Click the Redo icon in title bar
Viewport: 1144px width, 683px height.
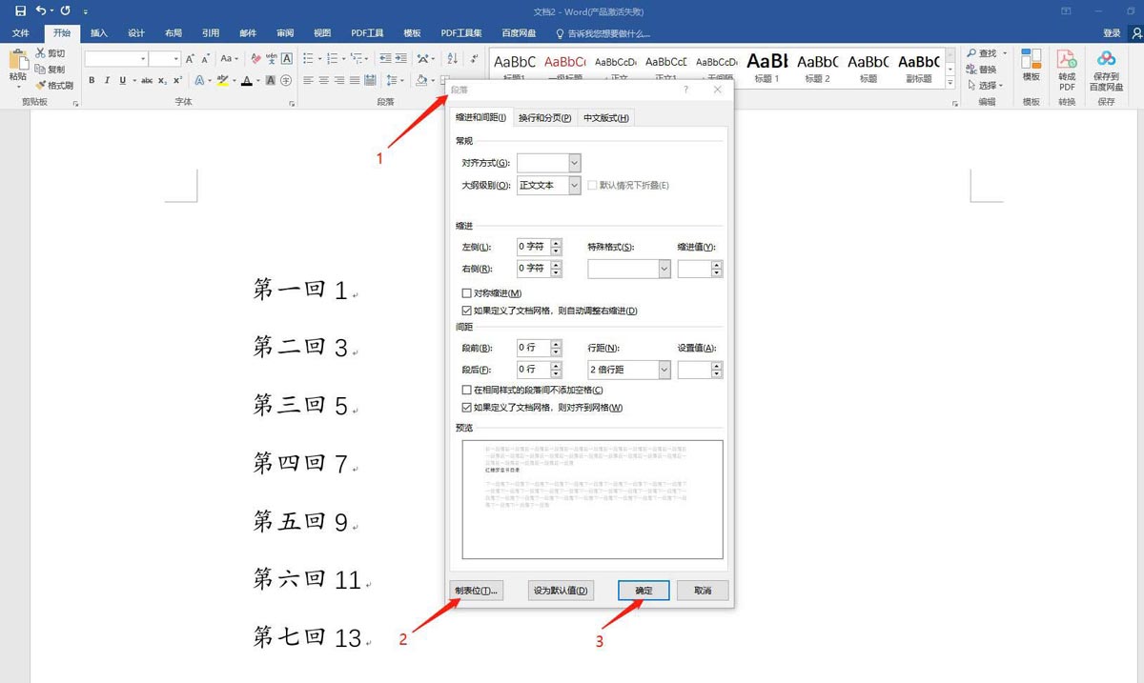click(x=65, y=10)
